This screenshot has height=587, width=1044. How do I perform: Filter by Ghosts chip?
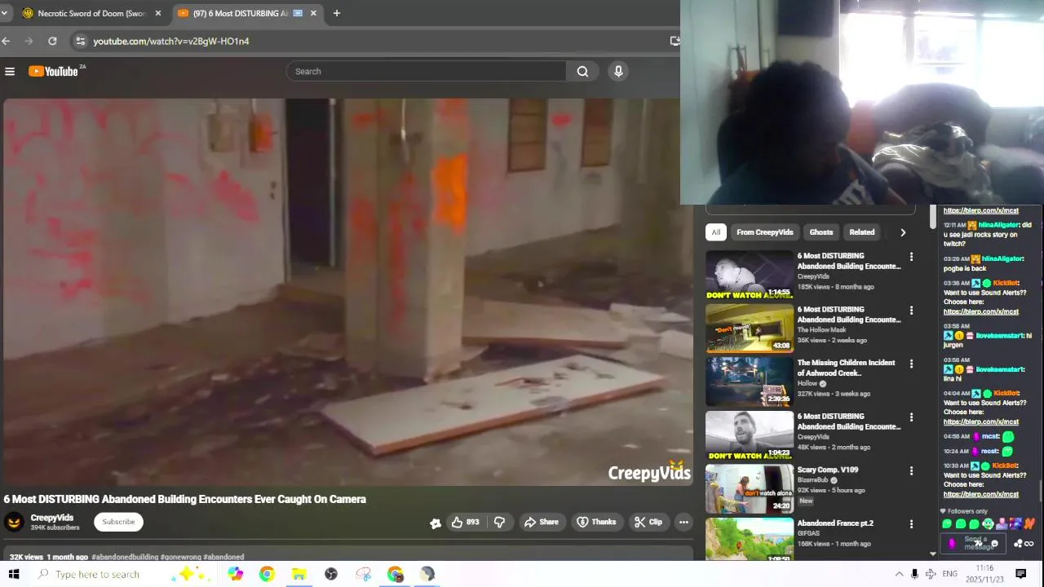point(821,232)
